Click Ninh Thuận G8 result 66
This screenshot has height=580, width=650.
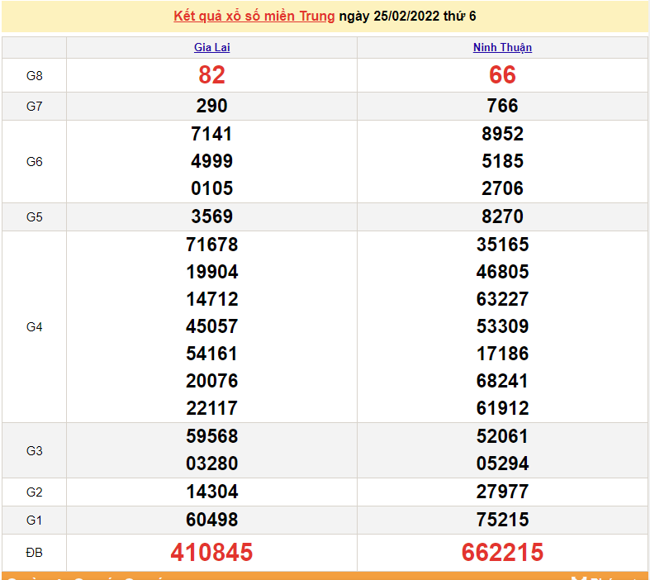click(502, 75)
